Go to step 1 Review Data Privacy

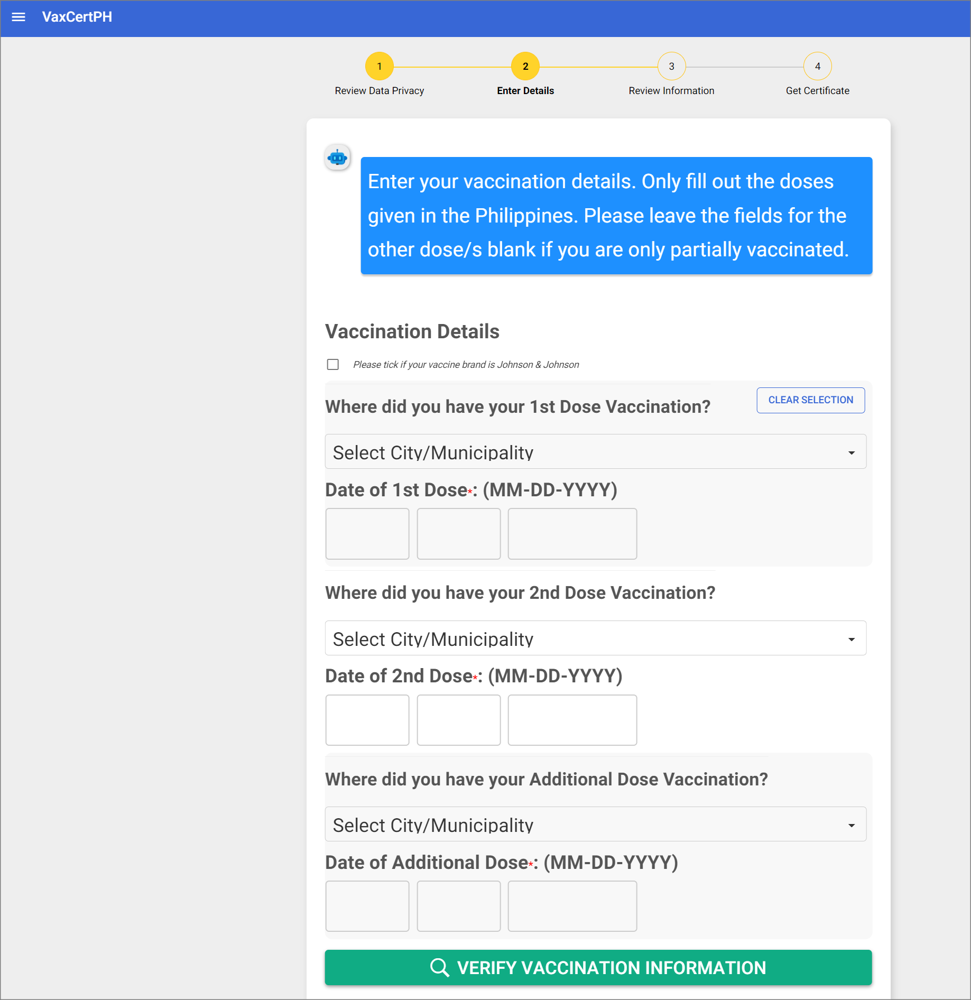pos(380,66)
